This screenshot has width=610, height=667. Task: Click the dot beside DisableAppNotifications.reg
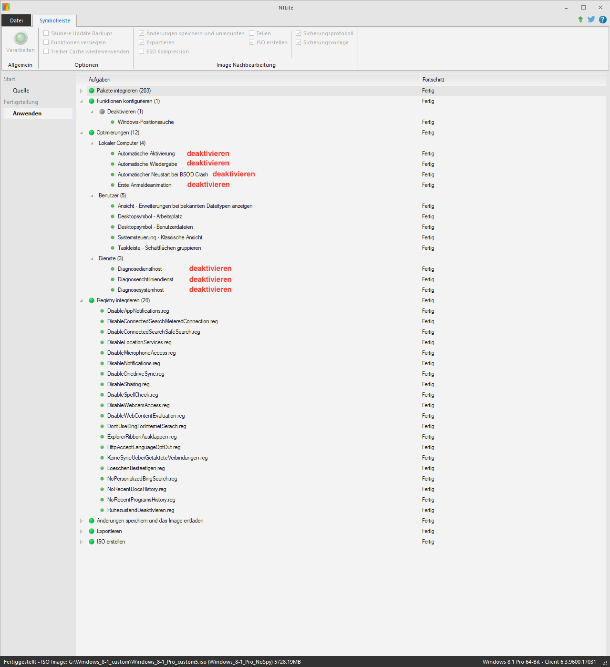coord(102,311)
